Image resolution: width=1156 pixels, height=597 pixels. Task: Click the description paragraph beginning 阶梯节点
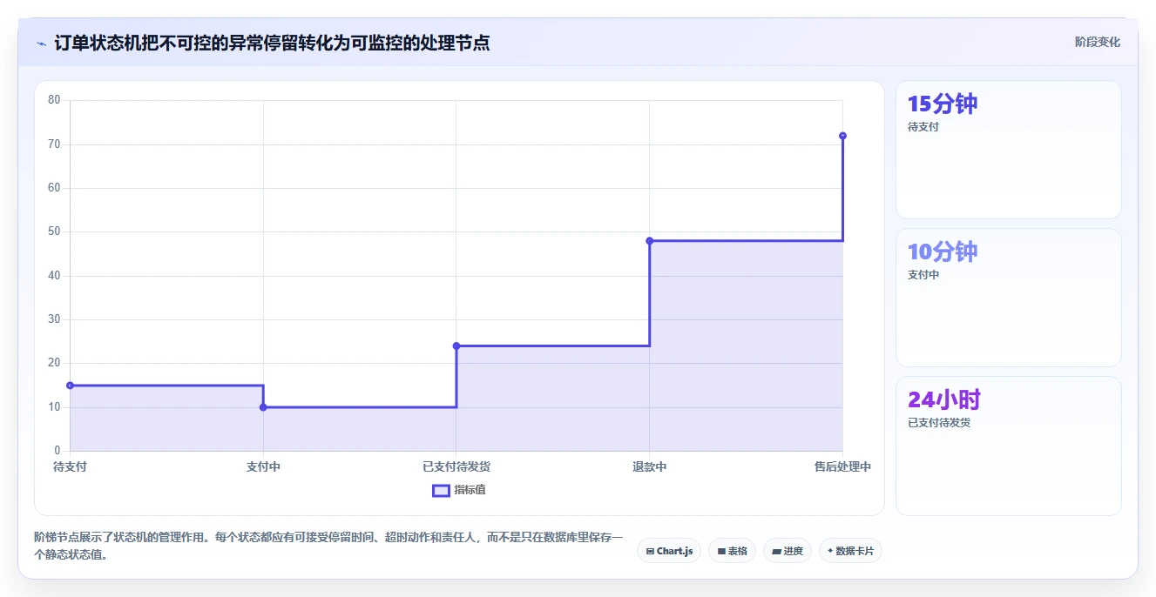[328, 547]
